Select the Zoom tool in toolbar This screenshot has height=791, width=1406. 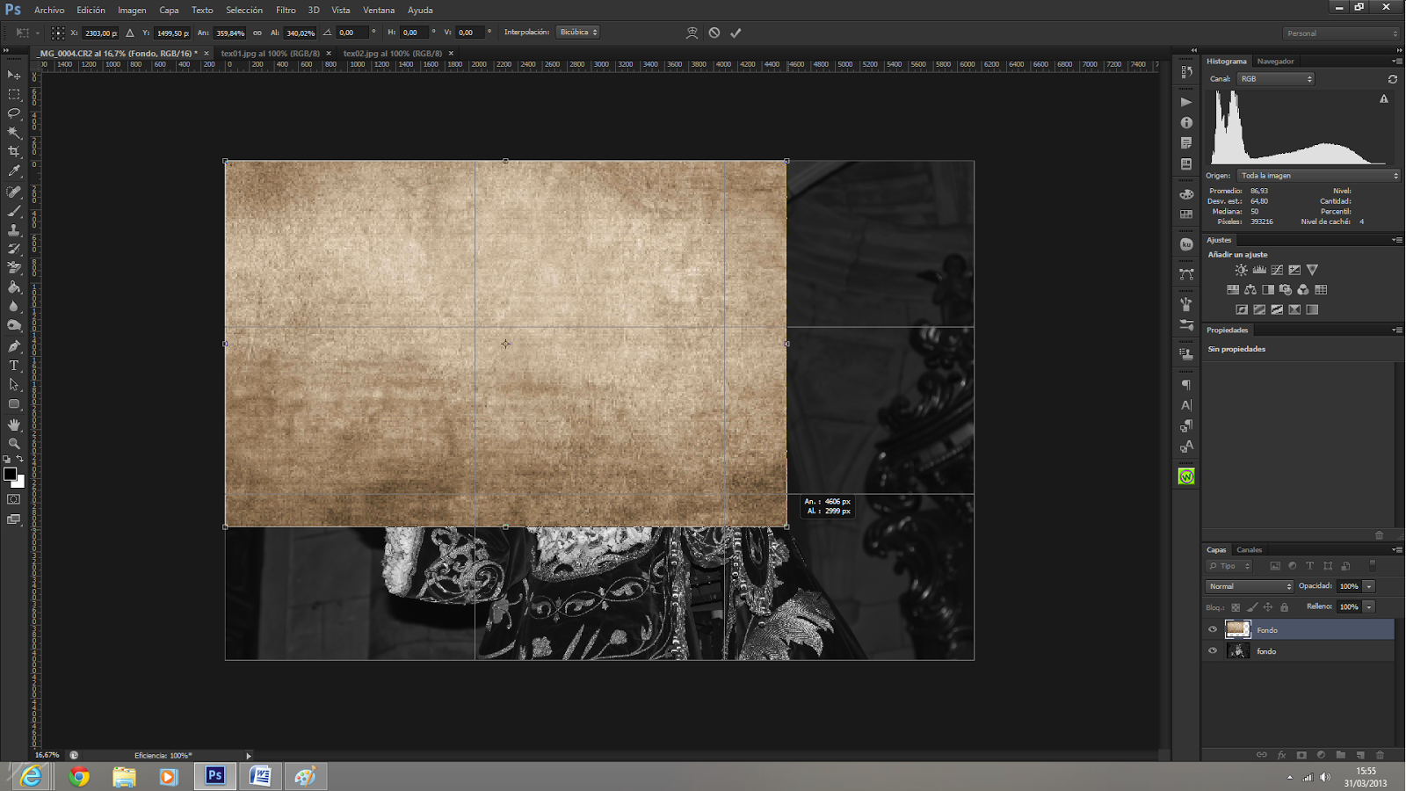point(14,444)
